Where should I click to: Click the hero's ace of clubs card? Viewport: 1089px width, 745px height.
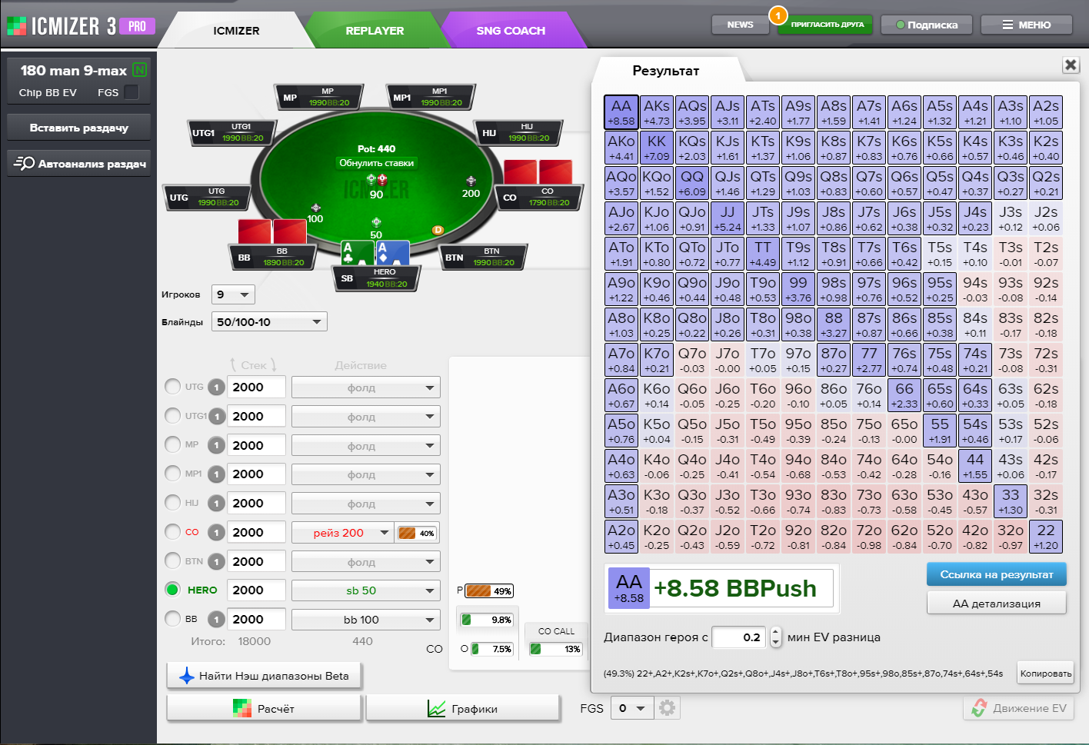pos(356,254)
